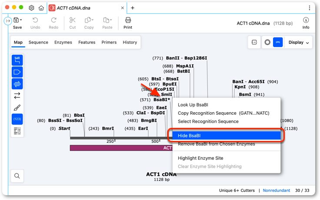The height and width of the screenshot is (200, 320).
Task: Toggle the translations arrows button
Action: click(x=17, y=96)
